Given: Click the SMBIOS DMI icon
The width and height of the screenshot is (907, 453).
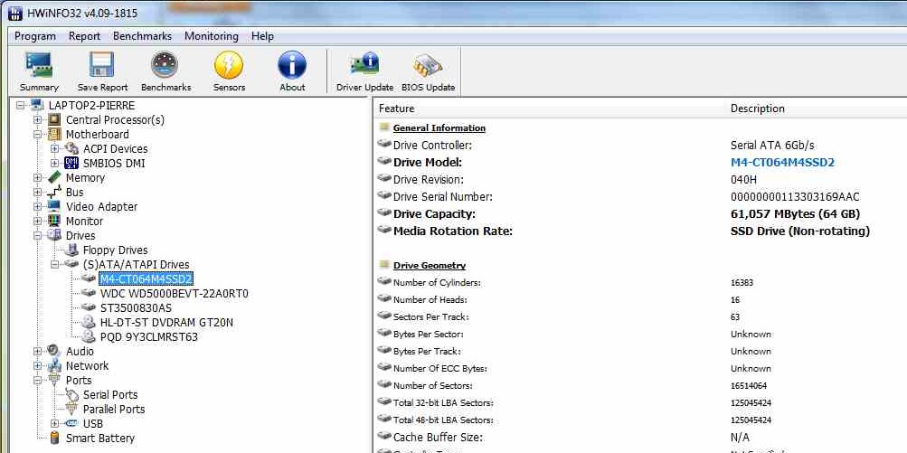Looking at the screenshot, I should pyautogui.click(x=71, y=163).
